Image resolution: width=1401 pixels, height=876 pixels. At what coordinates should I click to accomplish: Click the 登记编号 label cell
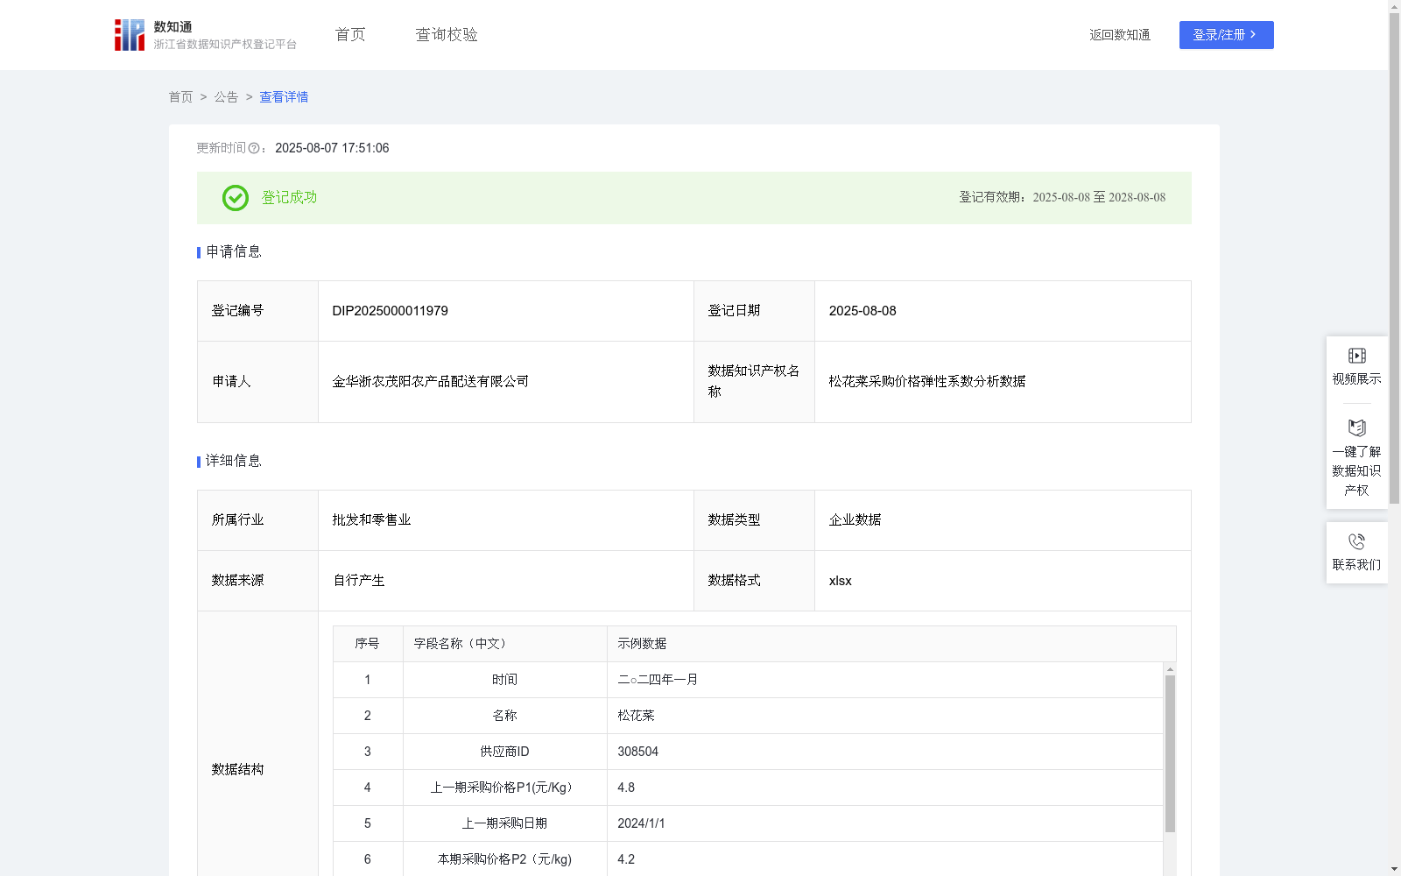coord(257,311)
